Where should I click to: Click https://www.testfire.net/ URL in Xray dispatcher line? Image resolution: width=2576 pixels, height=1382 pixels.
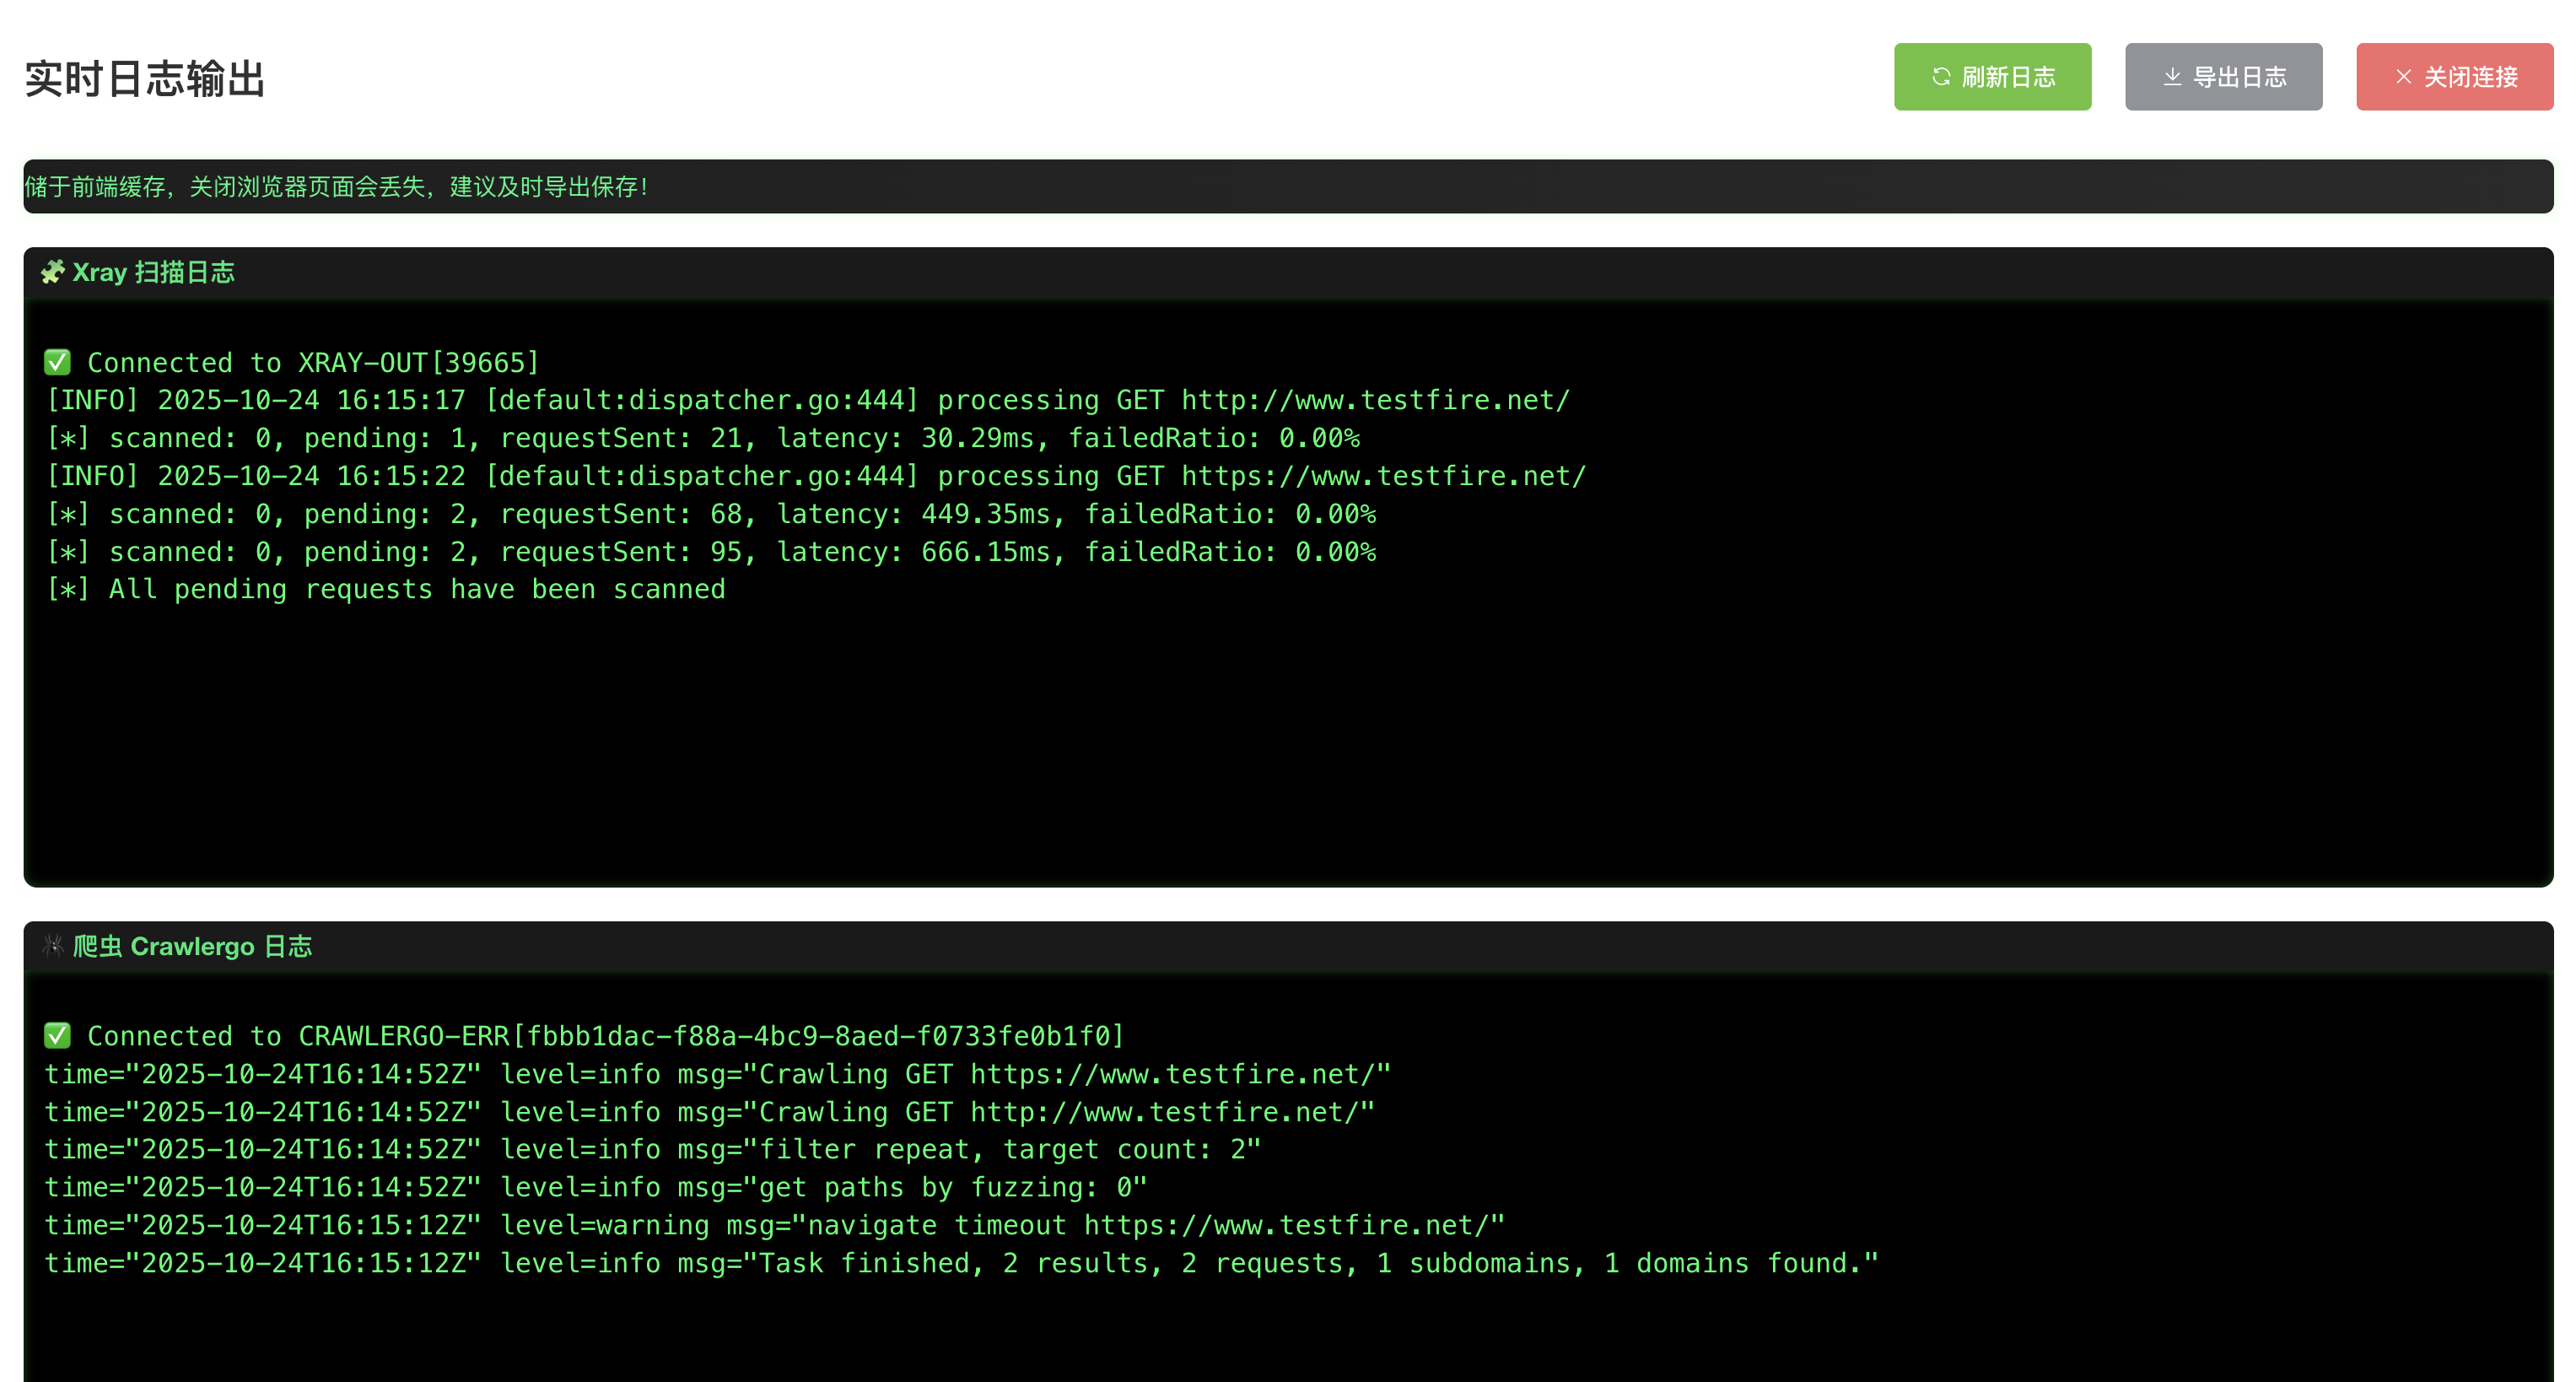pyautogui.click(x=1383, y=476)
